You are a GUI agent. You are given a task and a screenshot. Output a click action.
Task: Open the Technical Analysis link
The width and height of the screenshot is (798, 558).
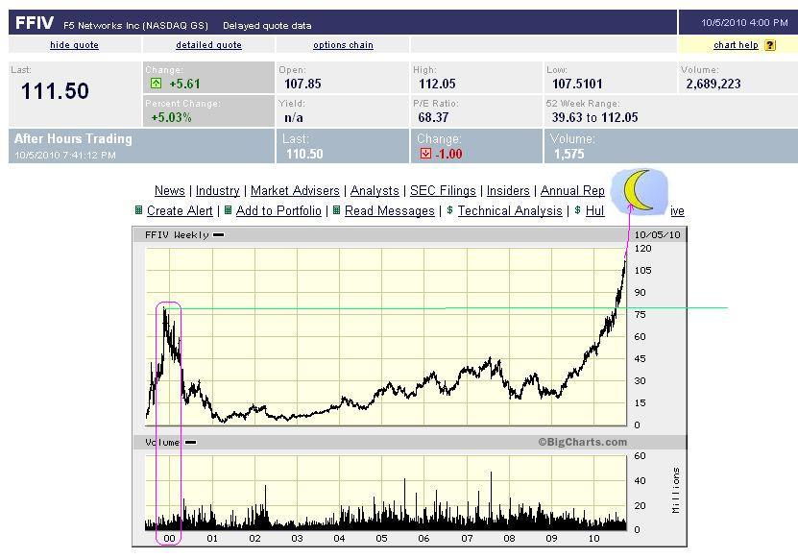coord(510,210)
